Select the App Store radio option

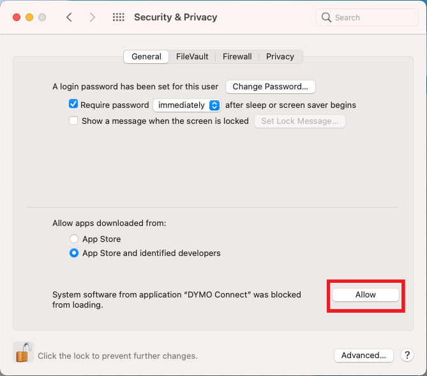coord(74,239)
